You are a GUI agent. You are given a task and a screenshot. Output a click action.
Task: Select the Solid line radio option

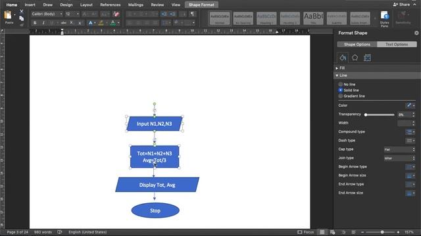[341, 90]
